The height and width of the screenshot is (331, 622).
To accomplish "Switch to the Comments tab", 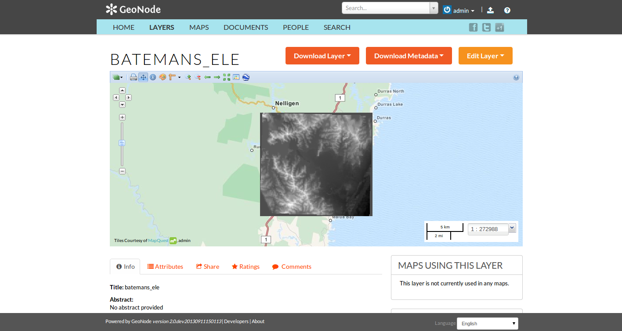I will point(292,267).
